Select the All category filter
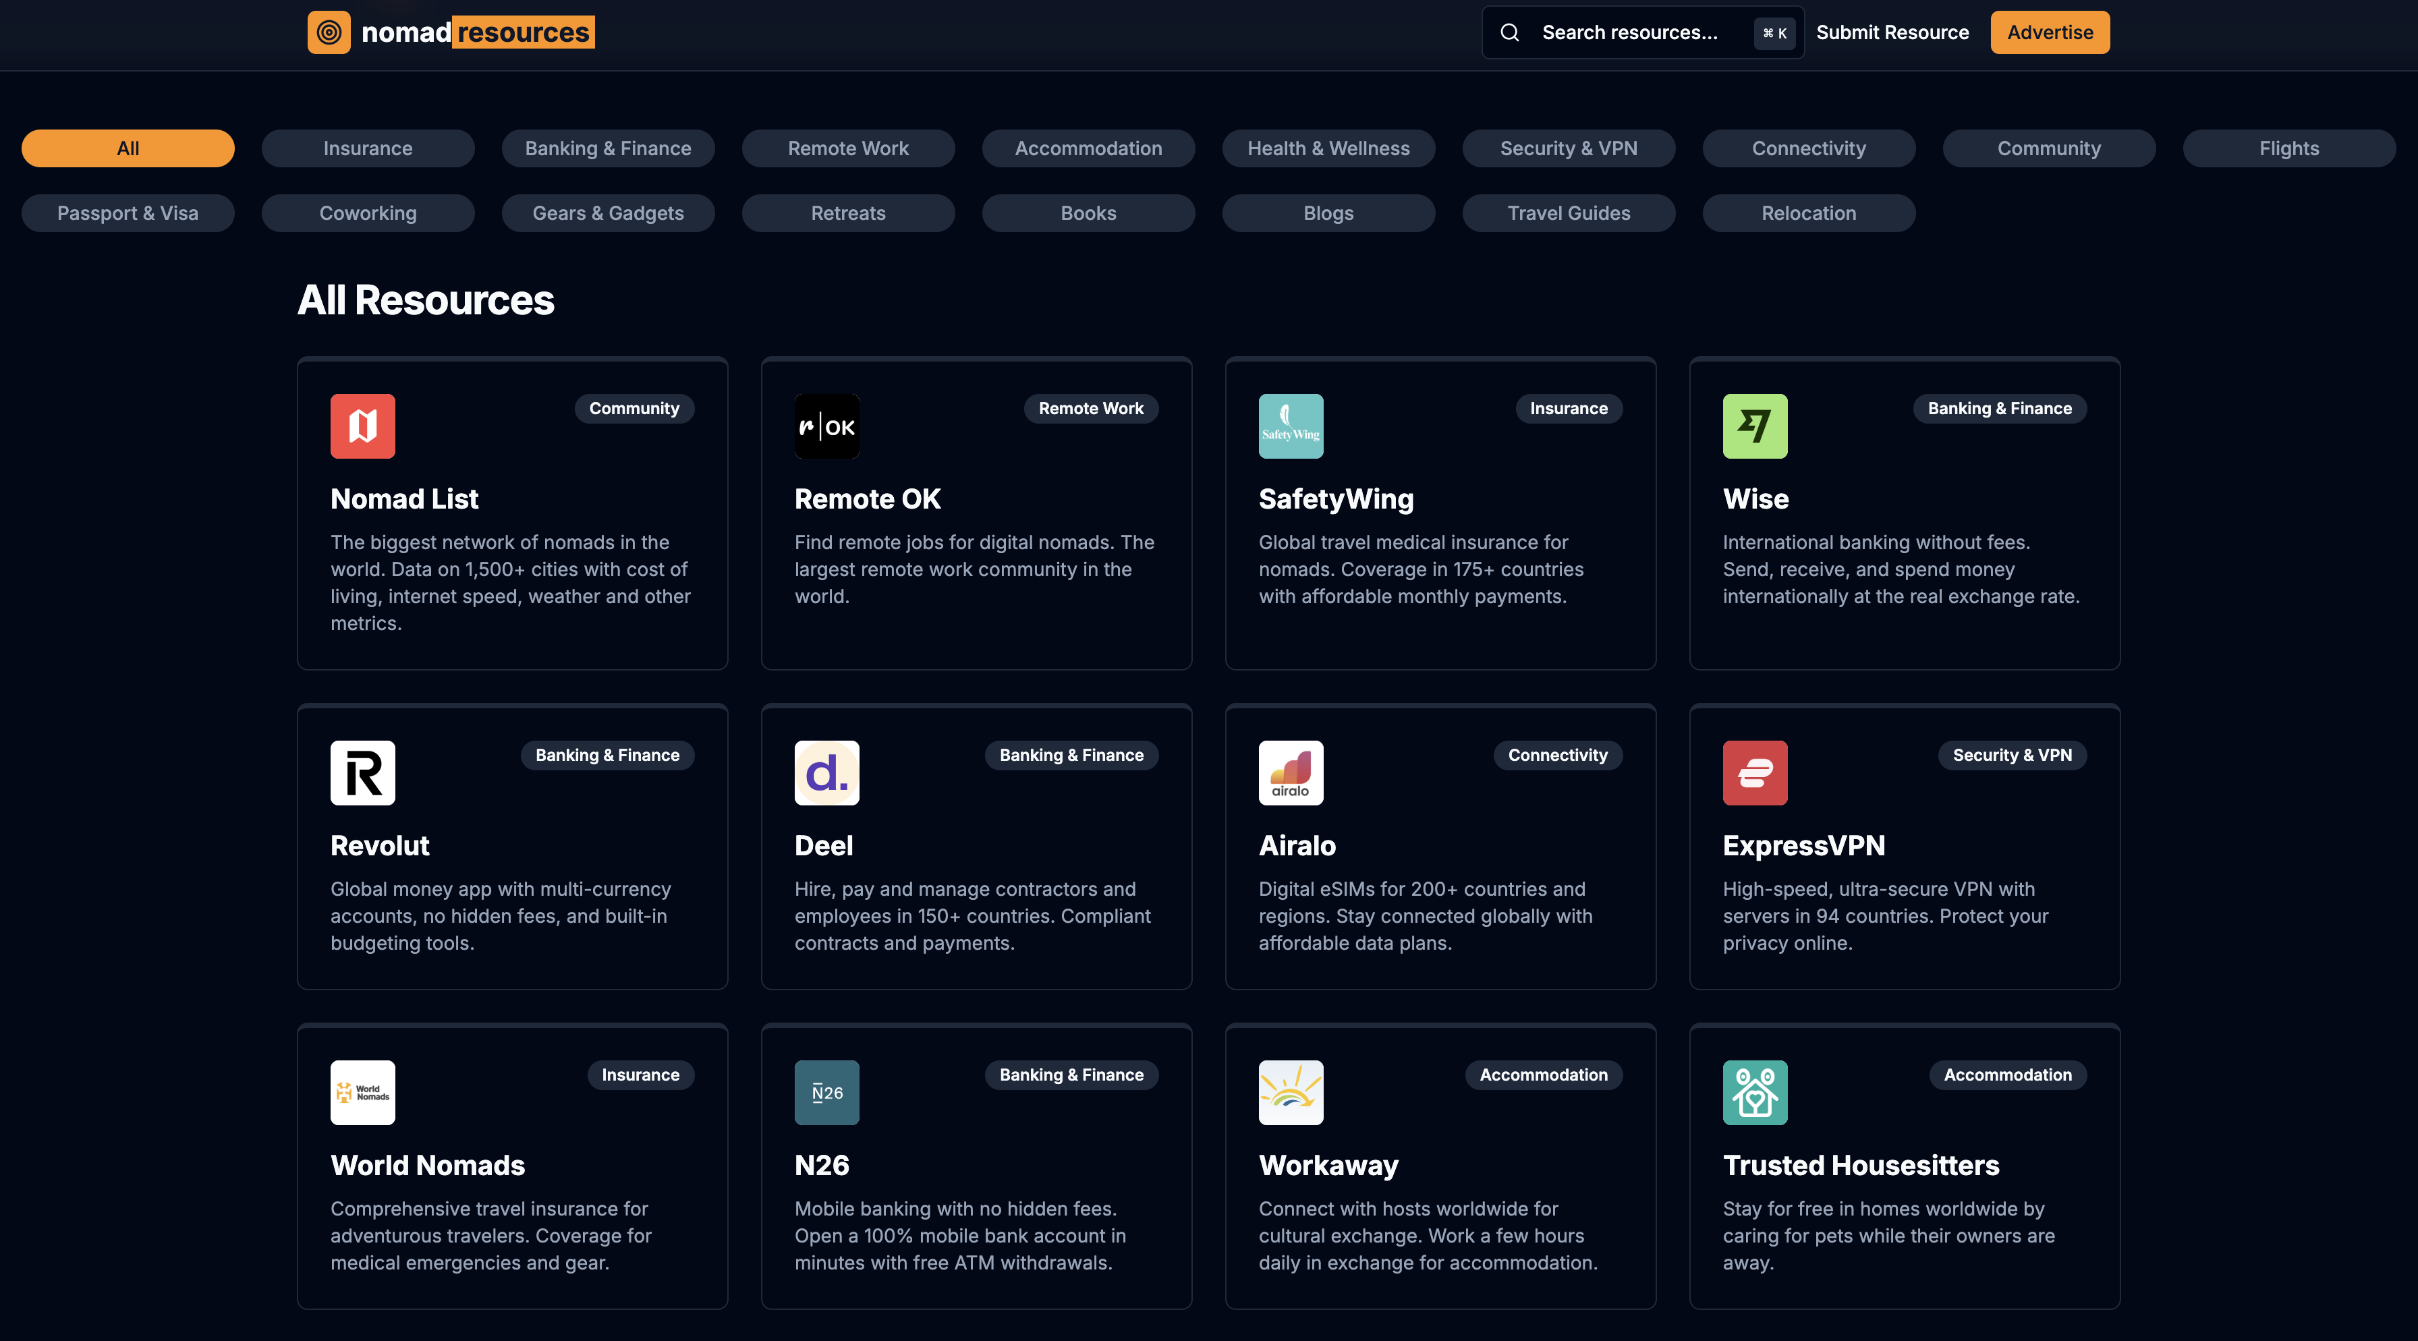This screenshot has width=2418, height=1341. [x=128, y=148]
